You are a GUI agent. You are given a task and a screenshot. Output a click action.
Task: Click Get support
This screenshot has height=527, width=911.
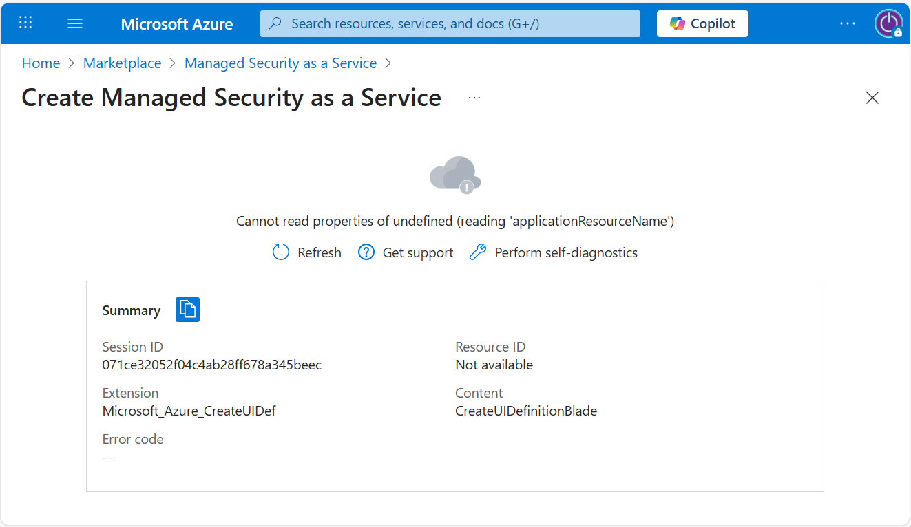(x=406, y=252)
